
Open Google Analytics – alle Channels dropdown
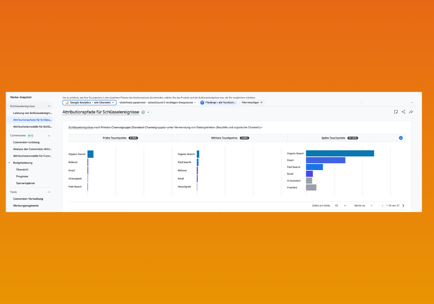89,103
